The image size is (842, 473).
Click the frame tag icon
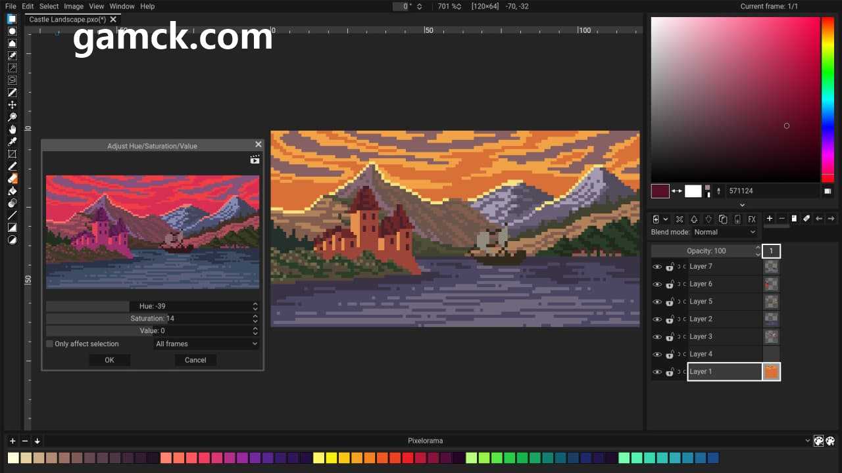tap(806, 219)
